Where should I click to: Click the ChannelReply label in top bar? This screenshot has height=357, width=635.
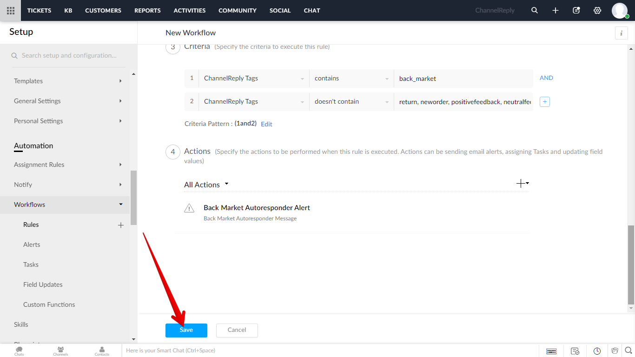(495, 10)
